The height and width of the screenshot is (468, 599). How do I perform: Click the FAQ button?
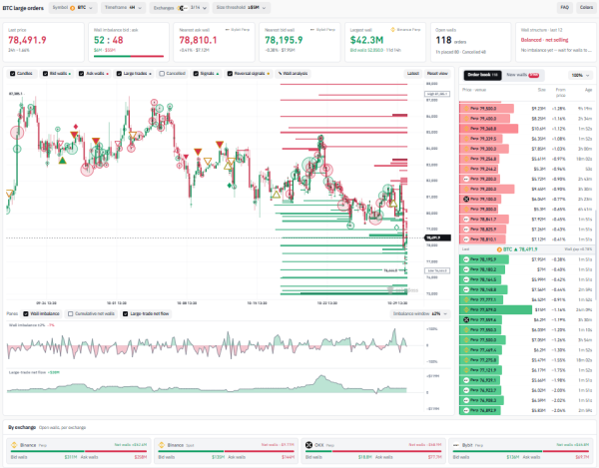pos(565,7)
